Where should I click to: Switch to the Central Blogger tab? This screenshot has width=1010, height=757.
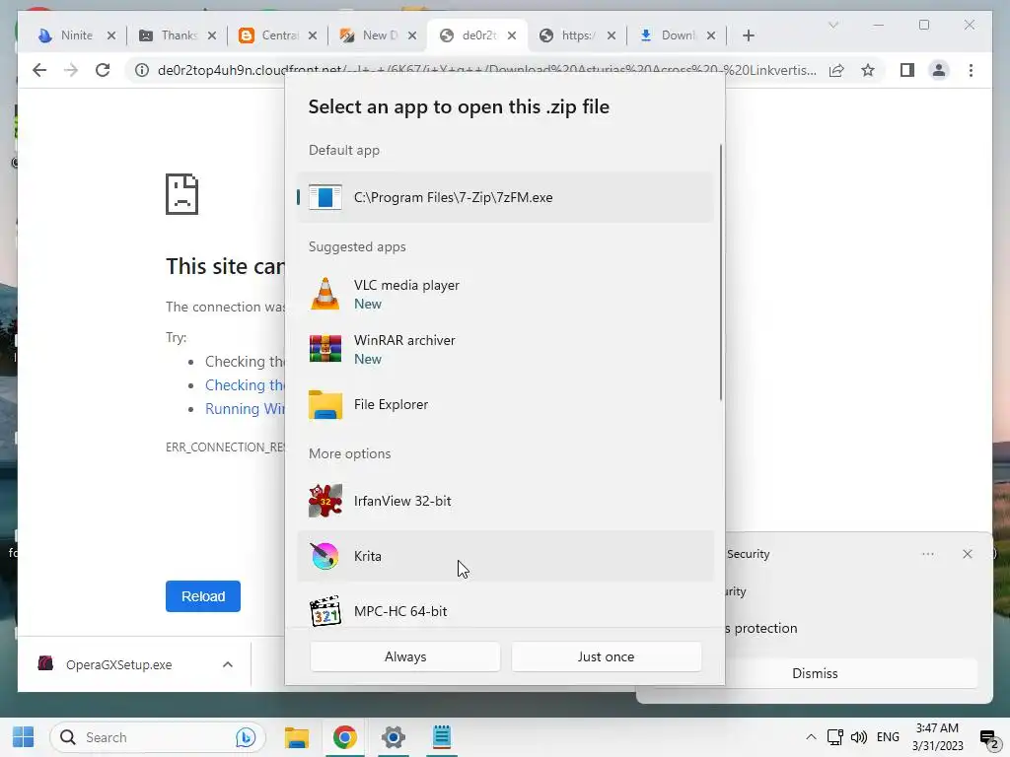pyautogui.click(x=279, y=35)
